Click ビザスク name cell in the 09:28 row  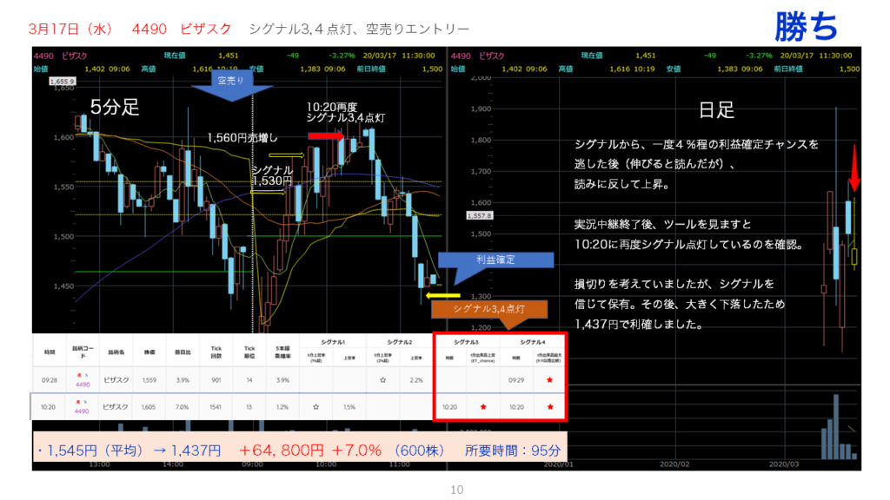click(x=116, y=380)
